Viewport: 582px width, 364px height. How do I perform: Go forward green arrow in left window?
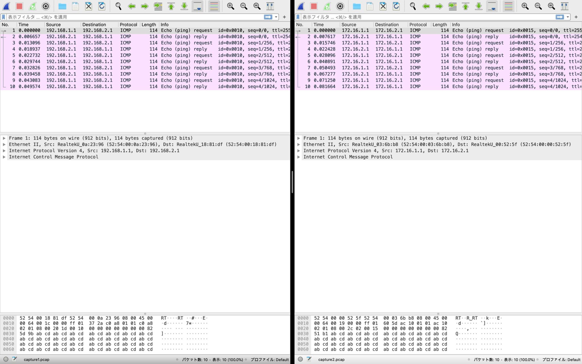pos(145,6)
